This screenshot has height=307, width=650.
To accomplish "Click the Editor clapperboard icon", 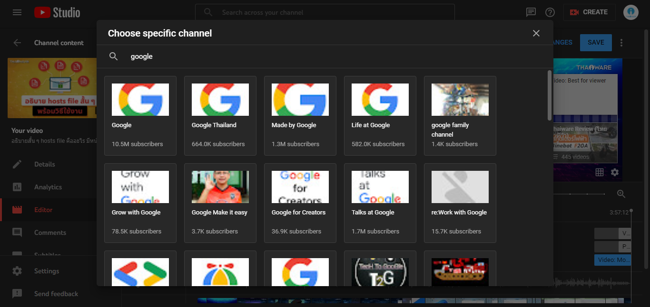I will click(x=17, y=210).
